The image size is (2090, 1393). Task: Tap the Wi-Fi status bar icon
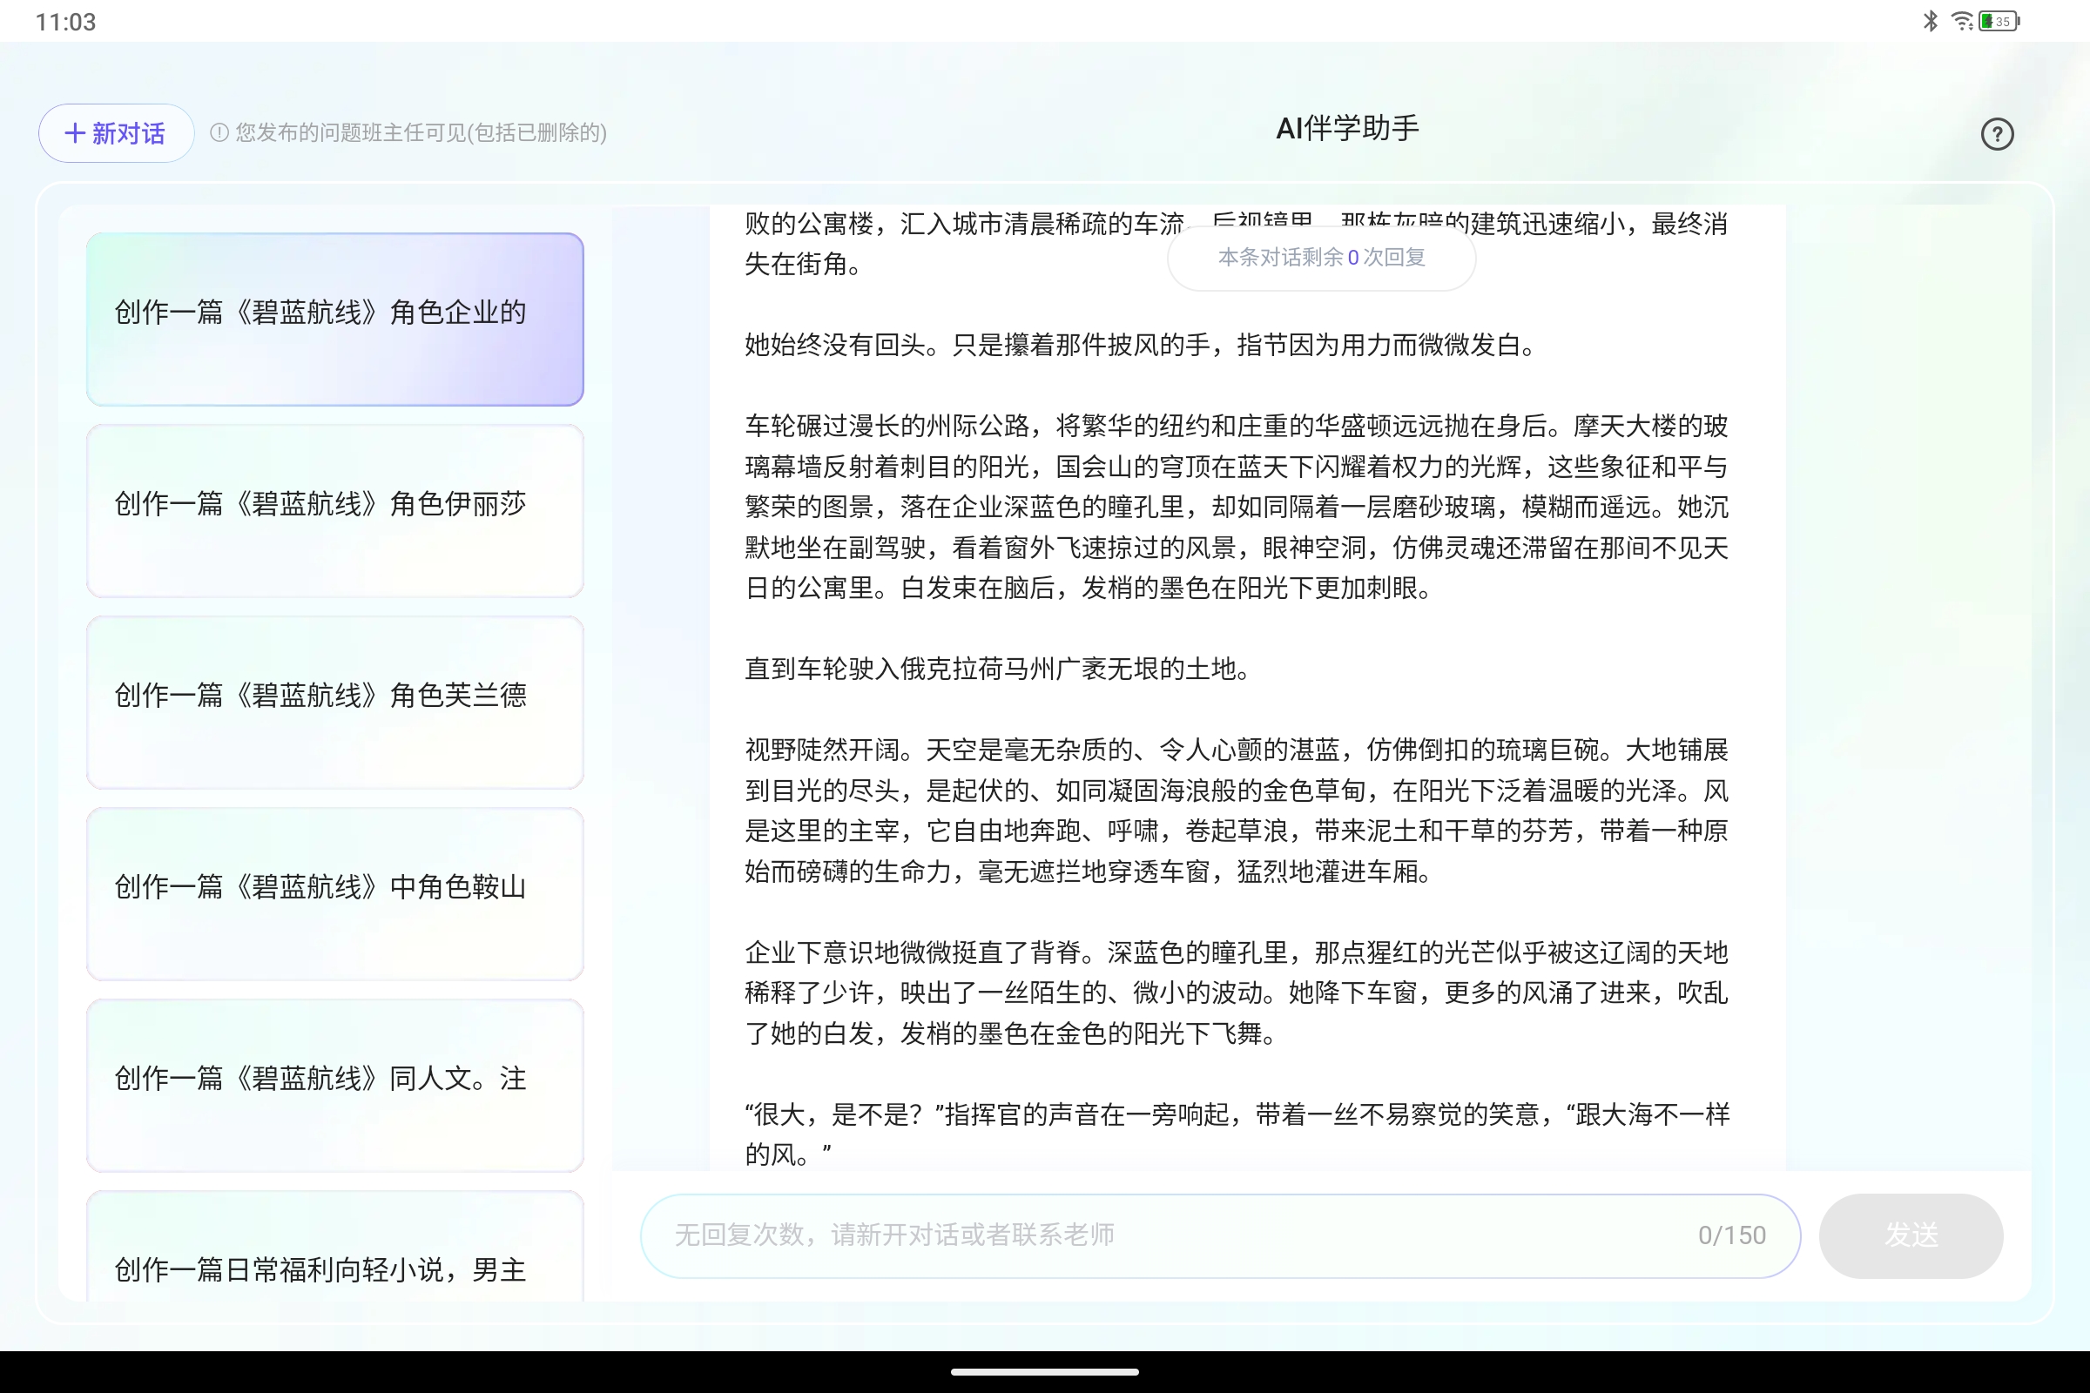click(1961, 21)
